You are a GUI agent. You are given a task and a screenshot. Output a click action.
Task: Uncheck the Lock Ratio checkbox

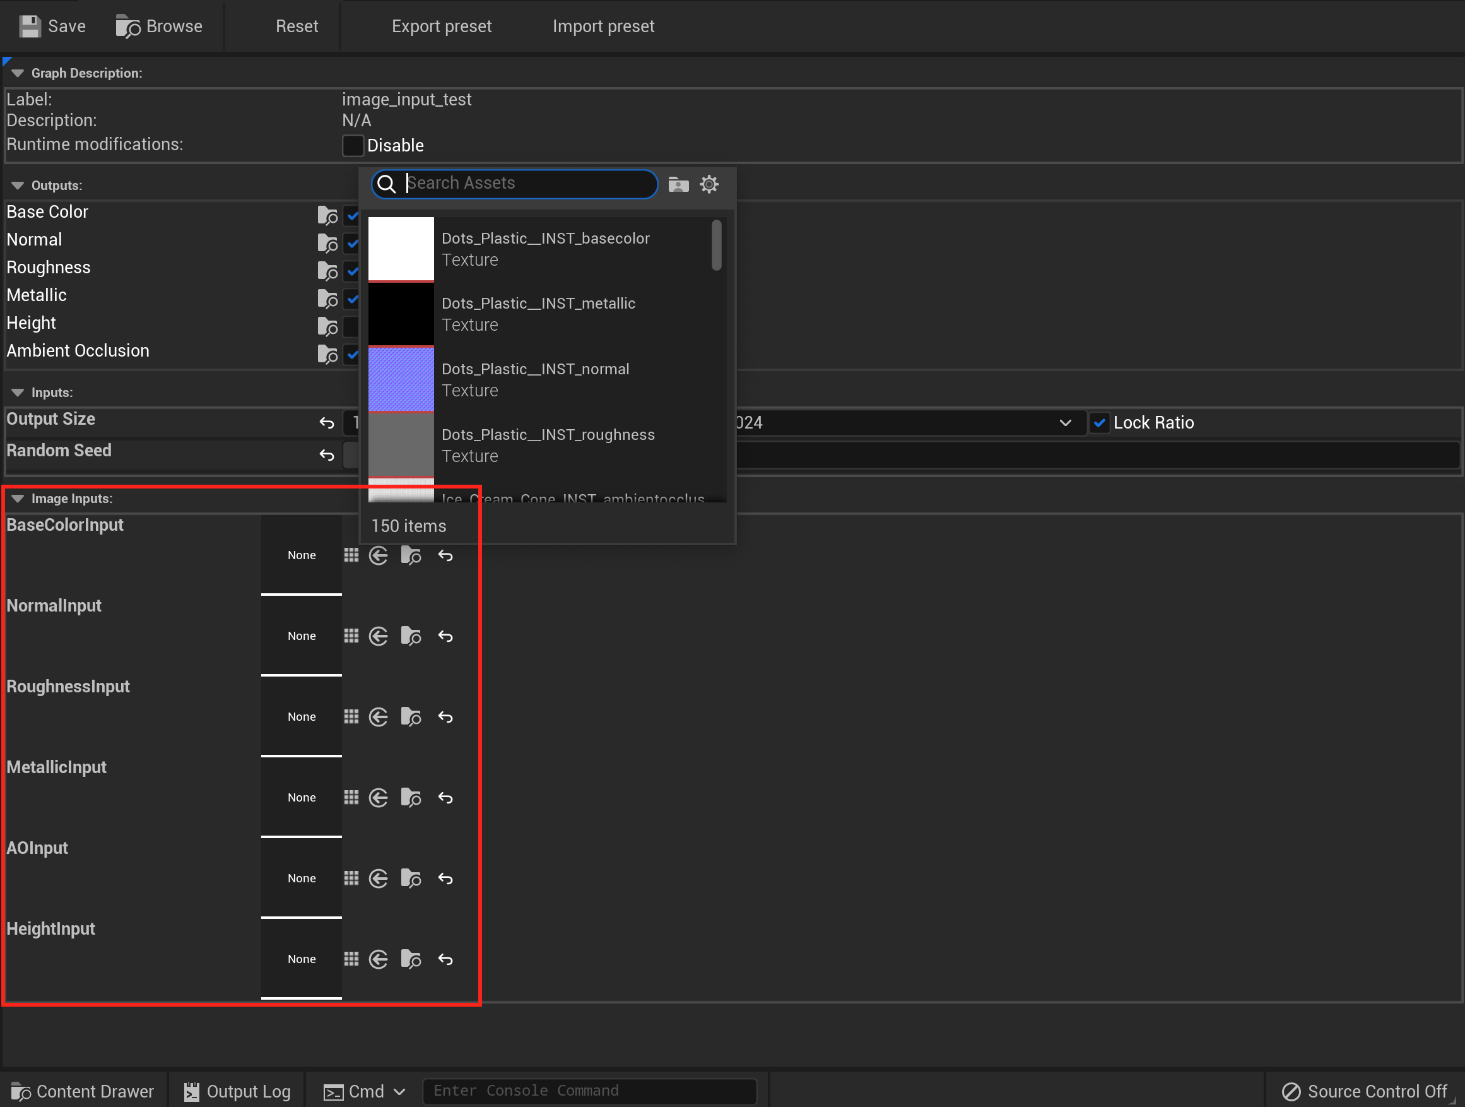1100,422
